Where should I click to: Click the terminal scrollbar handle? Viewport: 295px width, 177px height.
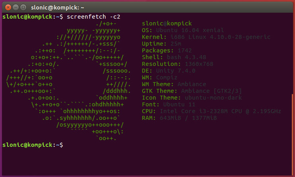click(292, 135)
